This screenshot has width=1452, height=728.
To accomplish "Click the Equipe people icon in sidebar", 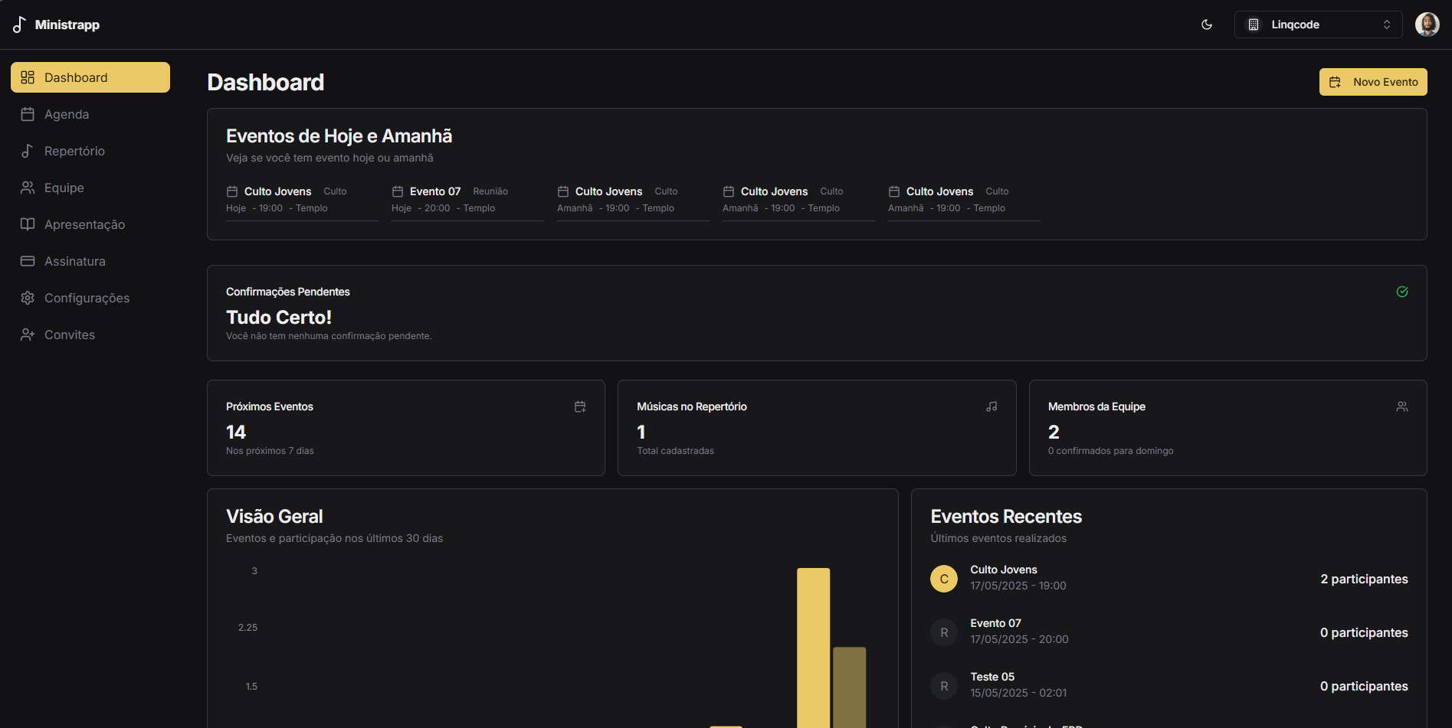I will pyautogui.click(x=28, y=187).
